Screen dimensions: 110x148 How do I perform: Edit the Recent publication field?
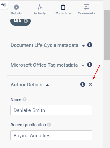click(x=51, y=135)
